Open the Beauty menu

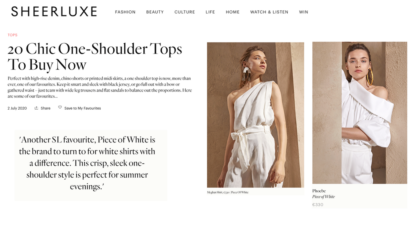(x=155, y=12)
